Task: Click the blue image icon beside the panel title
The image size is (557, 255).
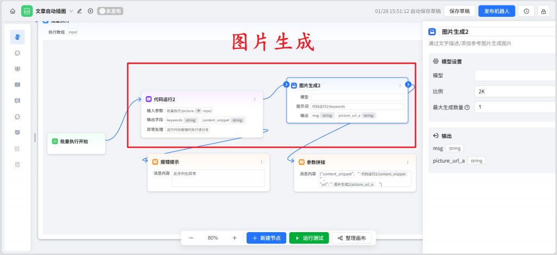Action: click(x=432, y=32)
